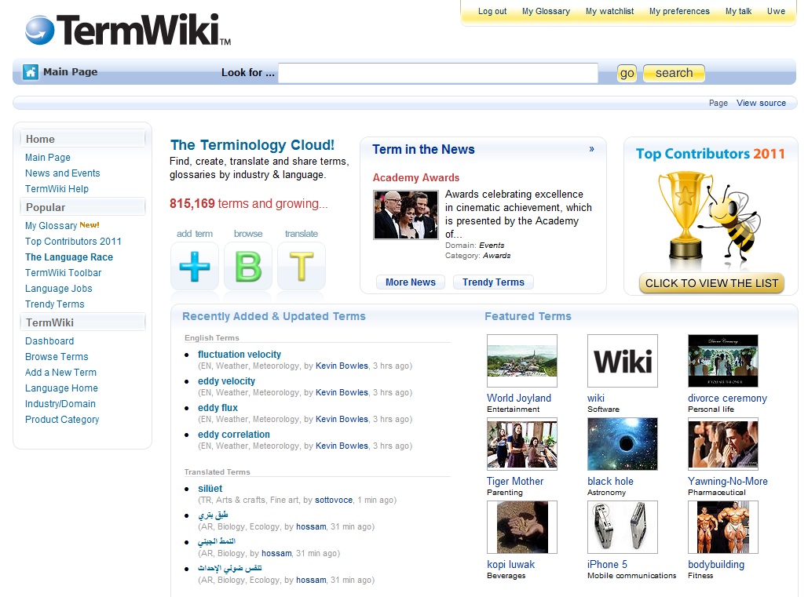Expand Term in the News with the arrow
This screenshot has height=597, width=808.
coord(591,149)
